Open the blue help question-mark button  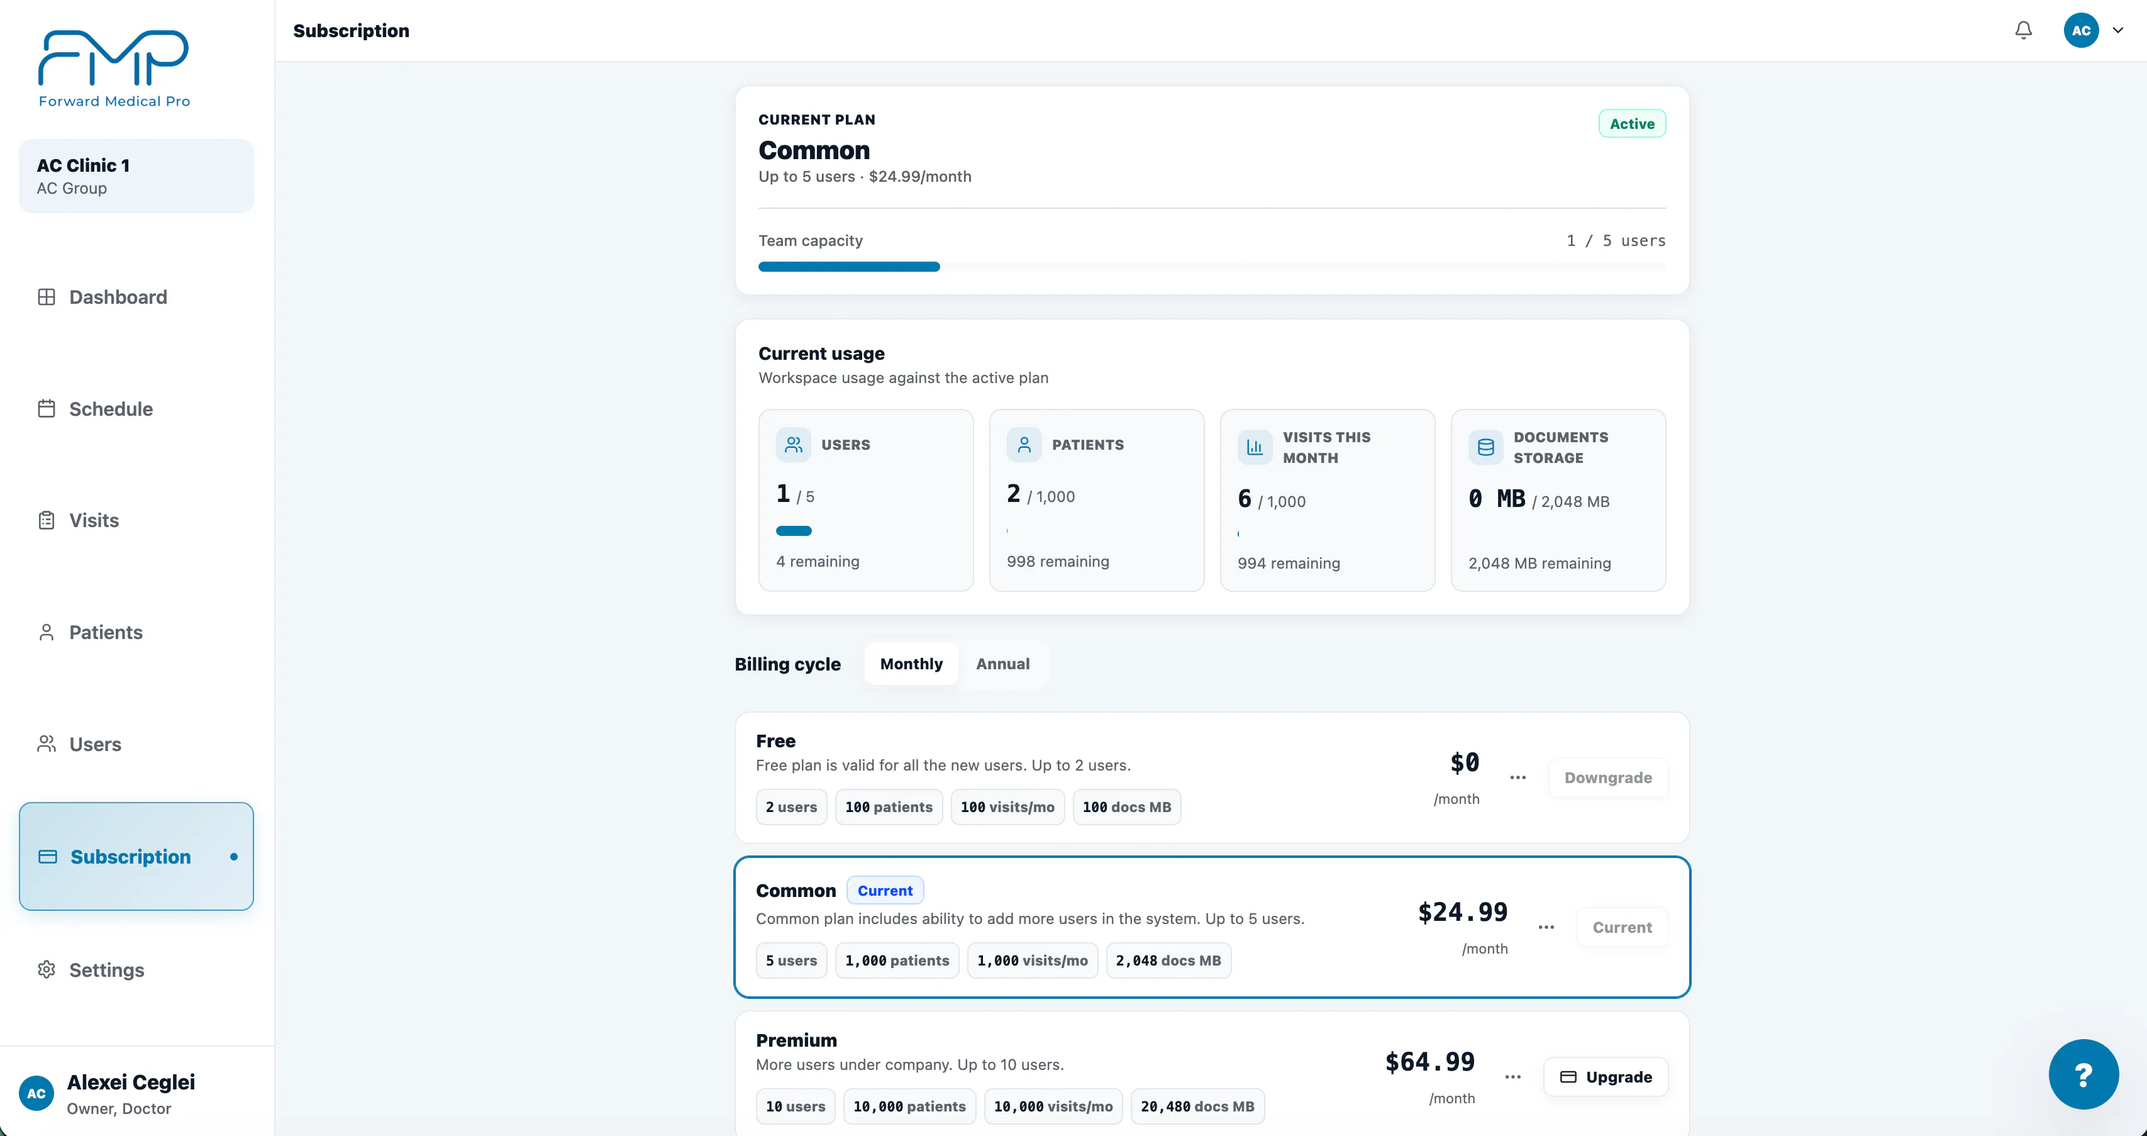point(2083,1074)
